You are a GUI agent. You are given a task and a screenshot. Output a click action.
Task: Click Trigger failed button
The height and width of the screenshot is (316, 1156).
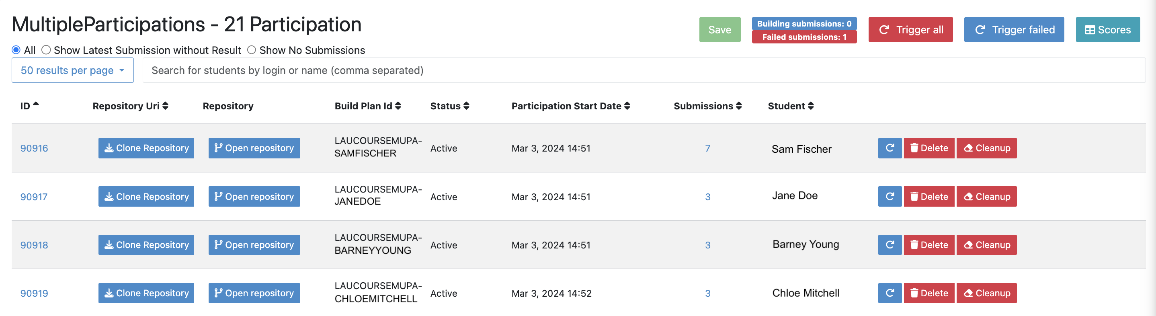click(1014, 30)
